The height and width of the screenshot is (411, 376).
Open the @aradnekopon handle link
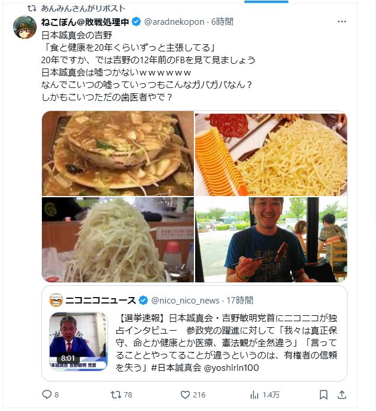click(174, 22)
